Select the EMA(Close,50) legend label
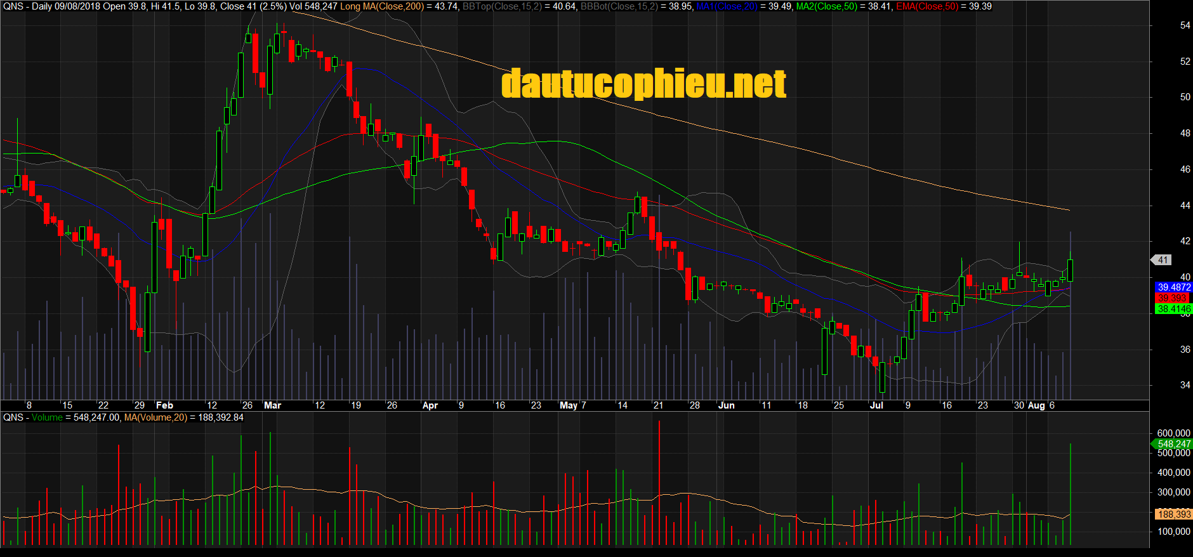Image resolution: width=1193 pixels, height=557 pixels. [x=927, y=6]
